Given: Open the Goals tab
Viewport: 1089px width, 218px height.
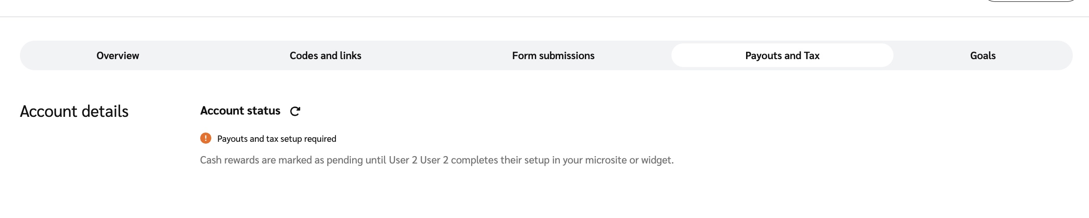Looking at the screenshot, I should [x=982, y=56].
